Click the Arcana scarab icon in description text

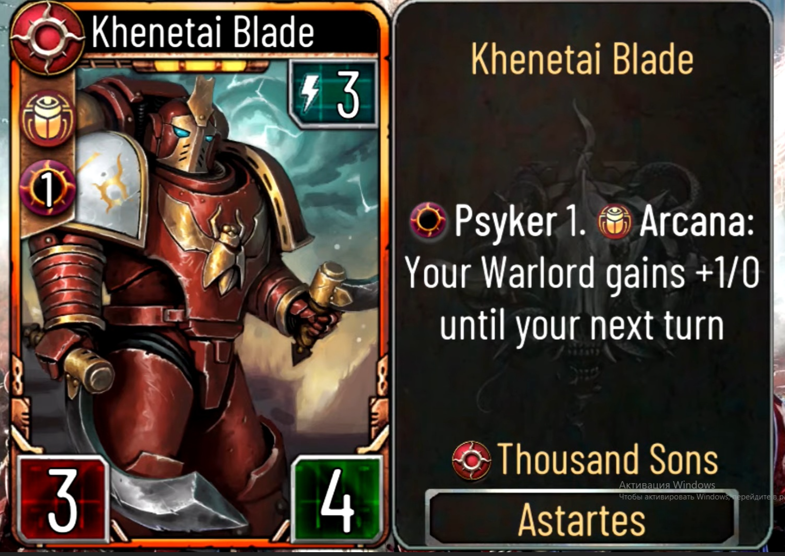point(615,221)
